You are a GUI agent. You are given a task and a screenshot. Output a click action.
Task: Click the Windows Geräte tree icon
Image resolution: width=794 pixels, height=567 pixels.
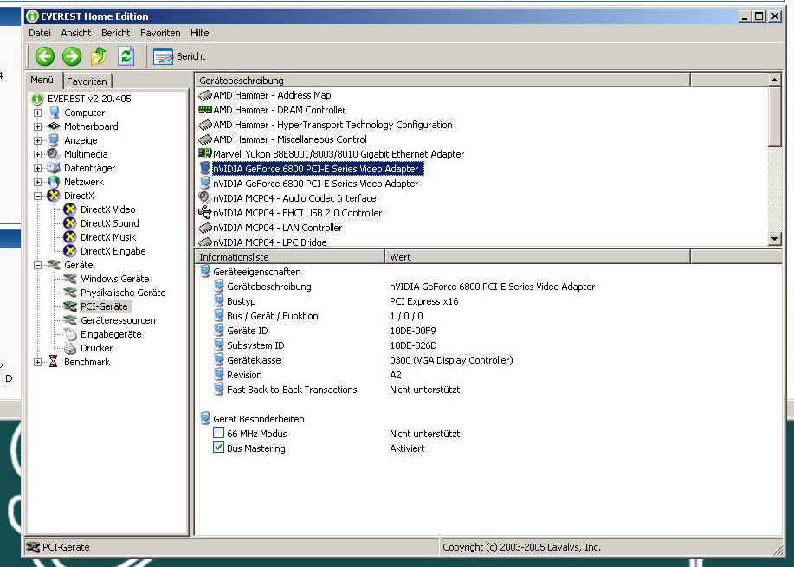coord(70,279)
